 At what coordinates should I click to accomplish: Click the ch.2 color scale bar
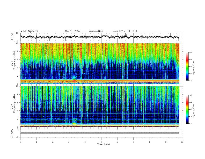click(187, 109)
